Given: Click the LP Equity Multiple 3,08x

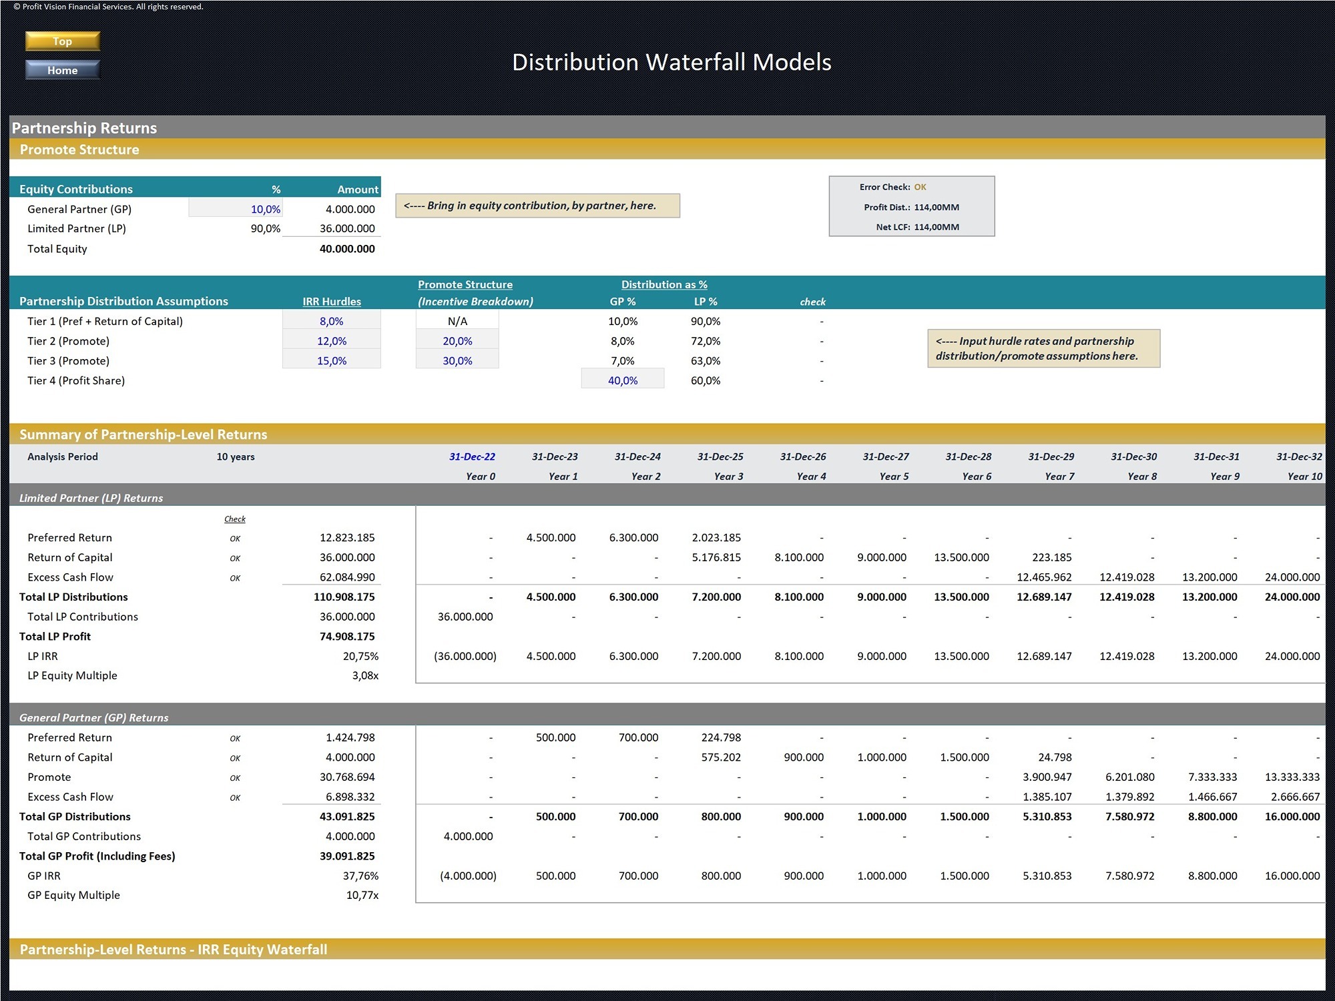Looking at the screenshot, I should pyautogui.click(x=365, y=676).
